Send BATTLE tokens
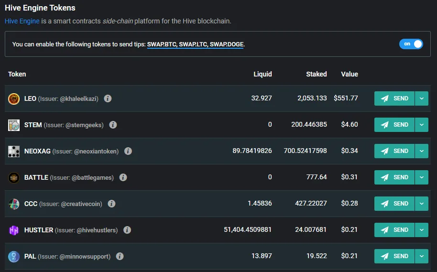 [394, 177]
